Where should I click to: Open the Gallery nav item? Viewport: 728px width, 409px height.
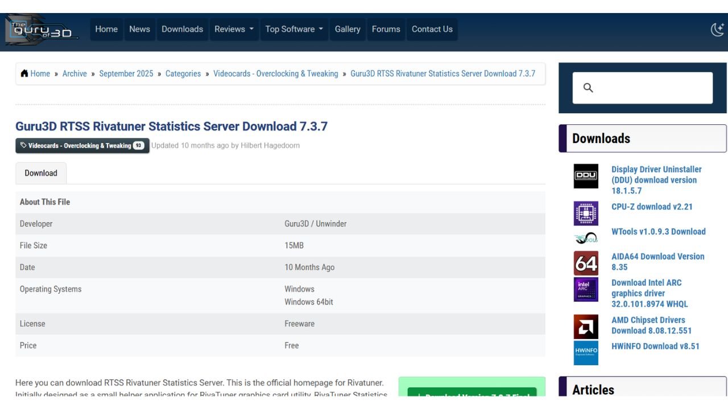click(348, 29)
